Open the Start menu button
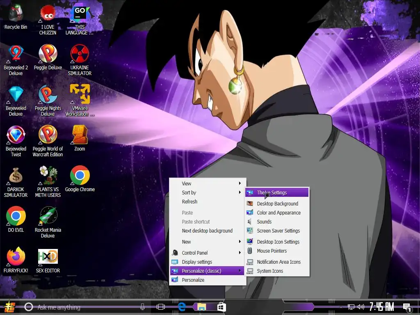Viewport: 420px width, 315px height. point(10,307)
